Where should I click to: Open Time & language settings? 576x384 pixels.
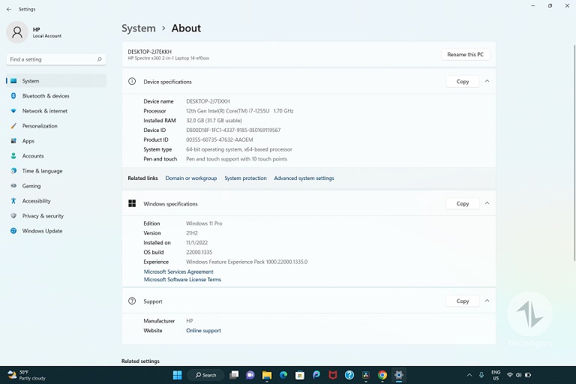tap(56, 171)
